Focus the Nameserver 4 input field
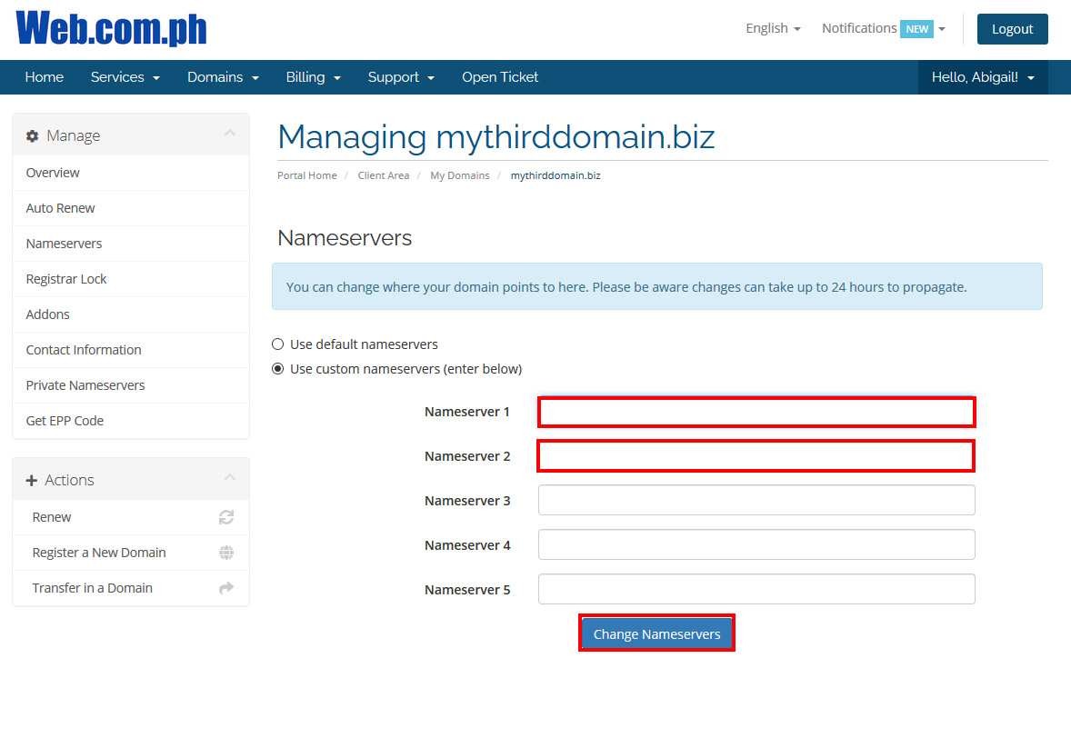The width and height of the screenshot is (1071, 748). pyautogui.click(x=756, y=544)
